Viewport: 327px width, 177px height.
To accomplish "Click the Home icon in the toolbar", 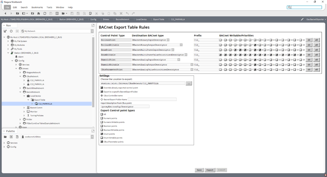I will click(x=39, y=13).
